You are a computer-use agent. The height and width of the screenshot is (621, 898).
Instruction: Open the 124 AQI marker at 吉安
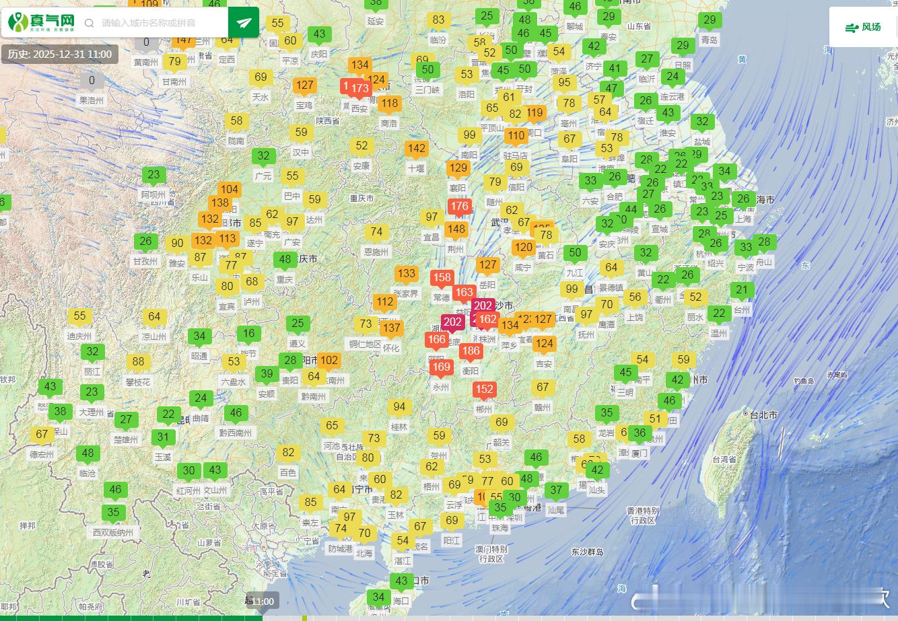(544, 344)
